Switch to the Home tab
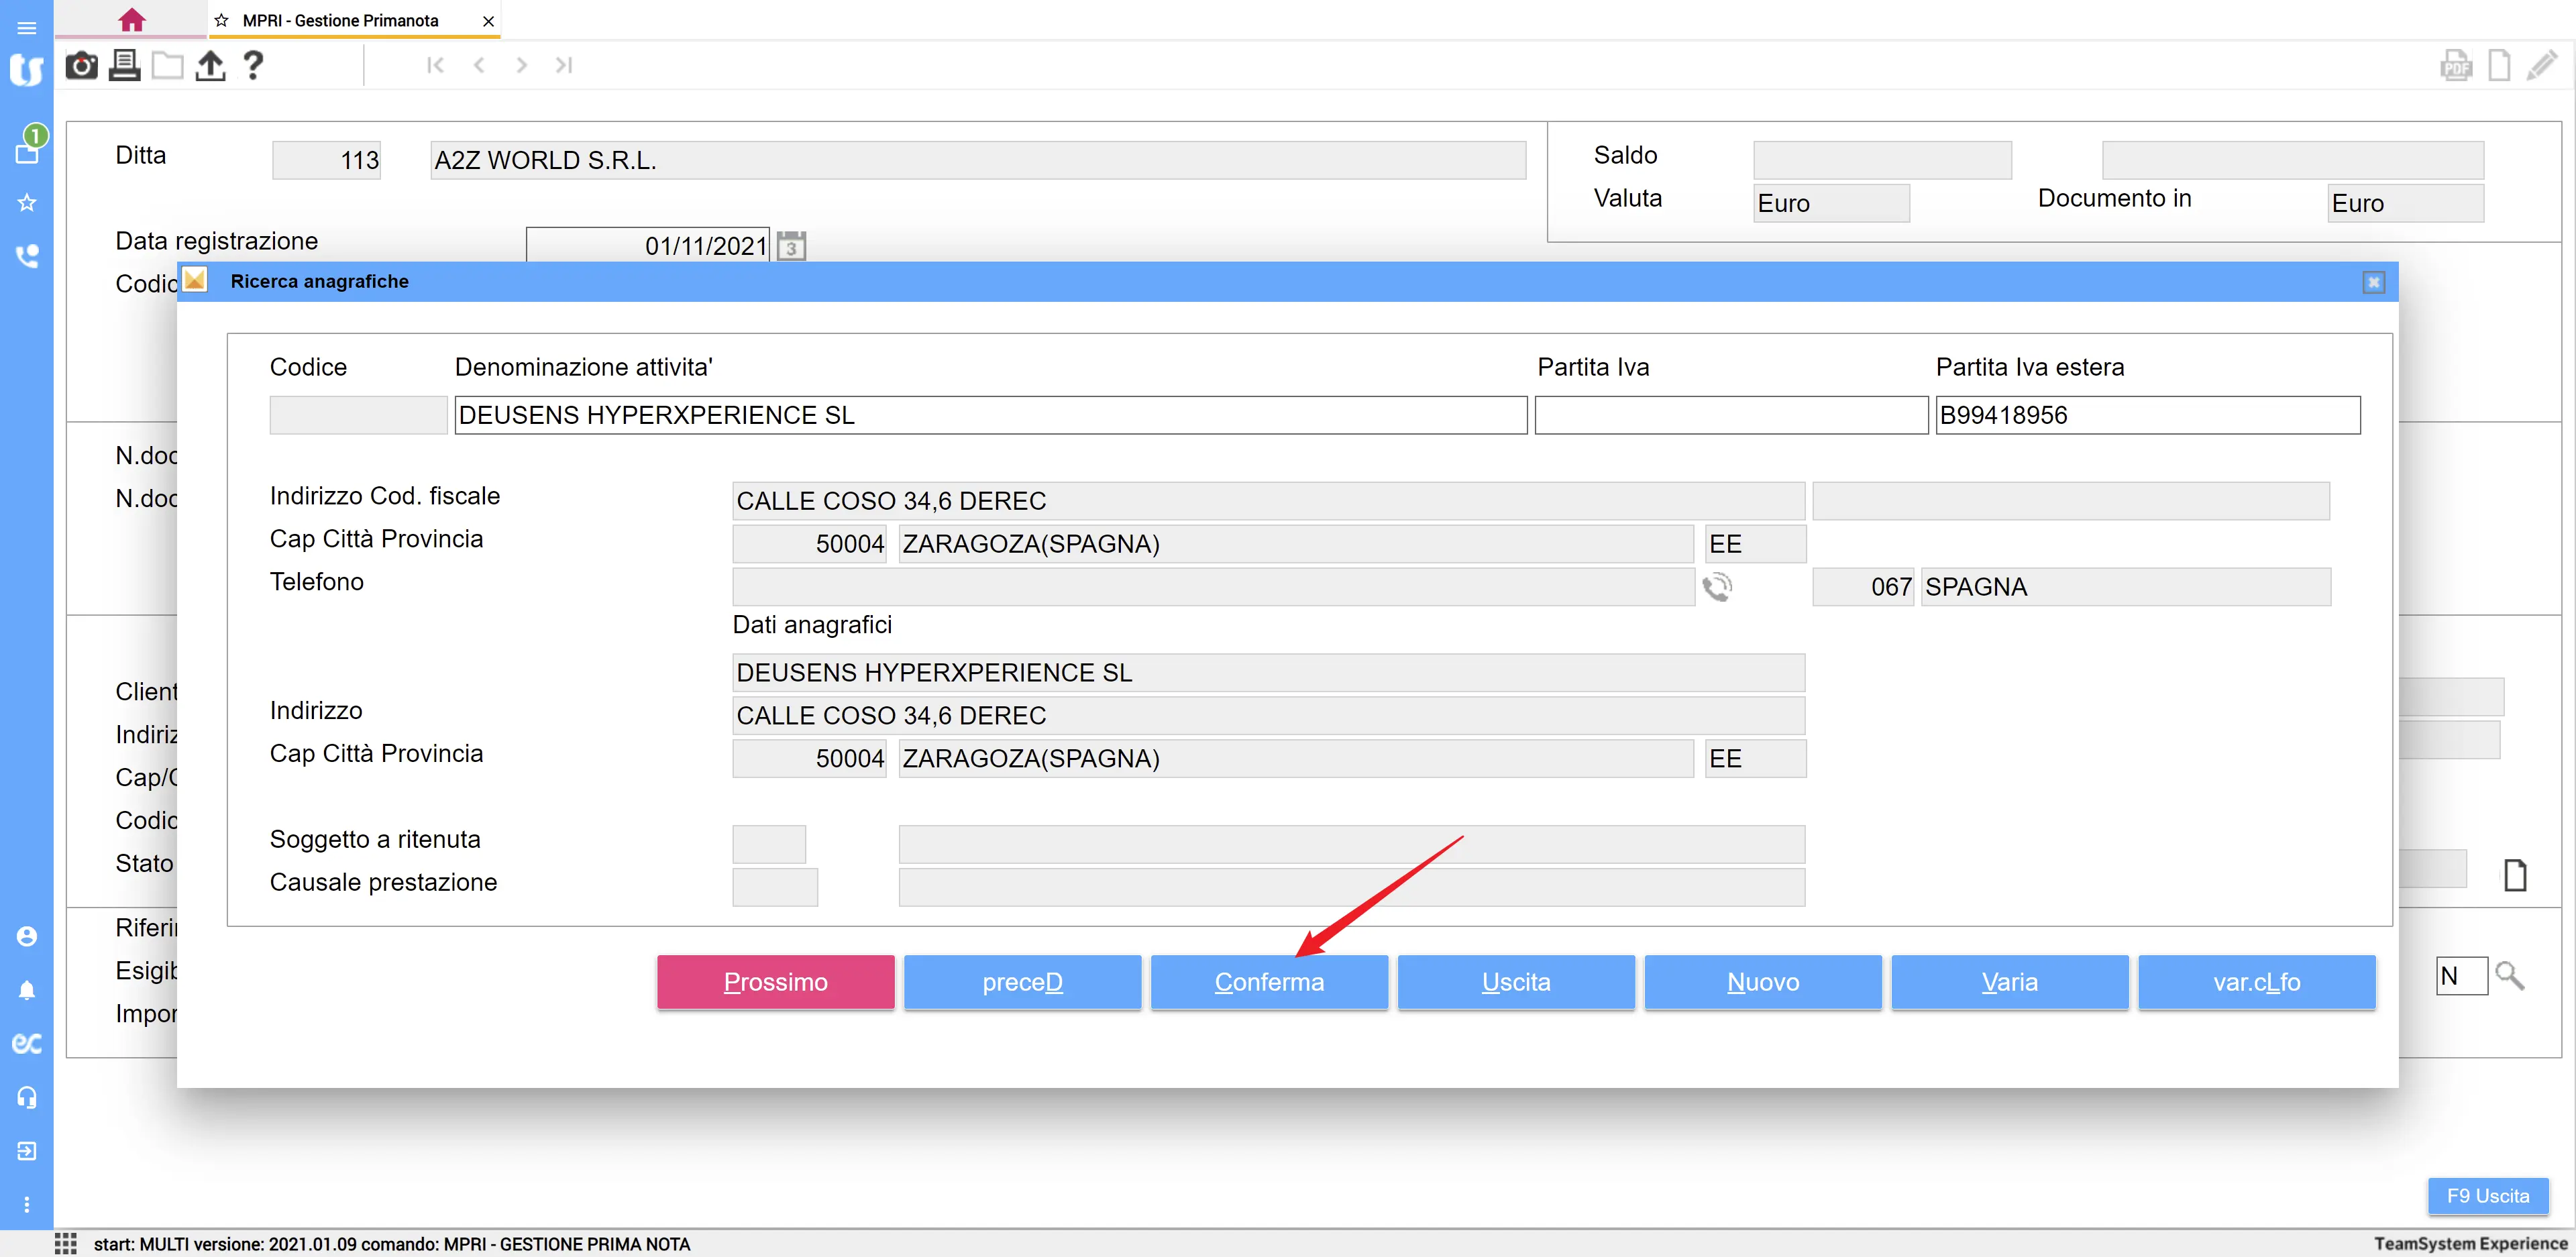Screen dimensions: 2576x1257 (131, 20)
